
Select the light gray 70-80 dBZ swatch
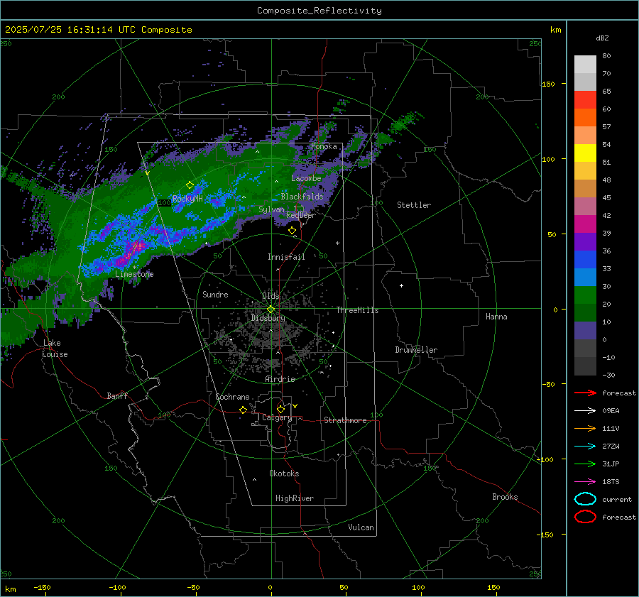[585, 65]
